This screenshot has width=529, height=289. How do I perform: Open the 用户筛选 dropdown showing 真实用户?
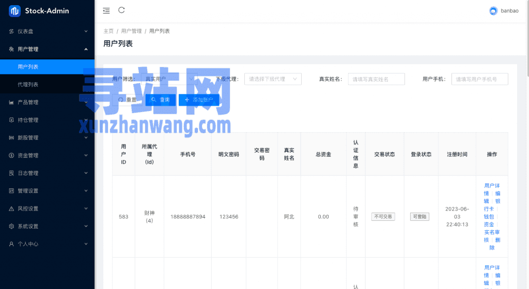(169, 79)
